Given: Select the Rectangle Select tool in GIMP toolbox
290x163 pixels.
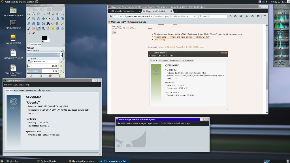Looking at the screenshot, I should pos(29,14).
